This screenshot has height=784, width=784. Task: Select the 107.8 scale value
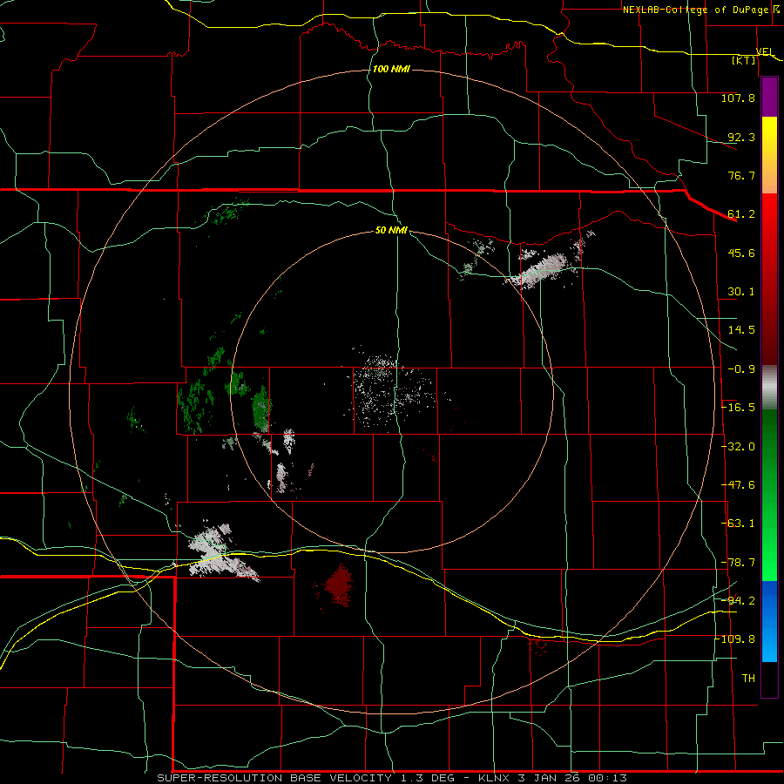click(x=738, y=98)
